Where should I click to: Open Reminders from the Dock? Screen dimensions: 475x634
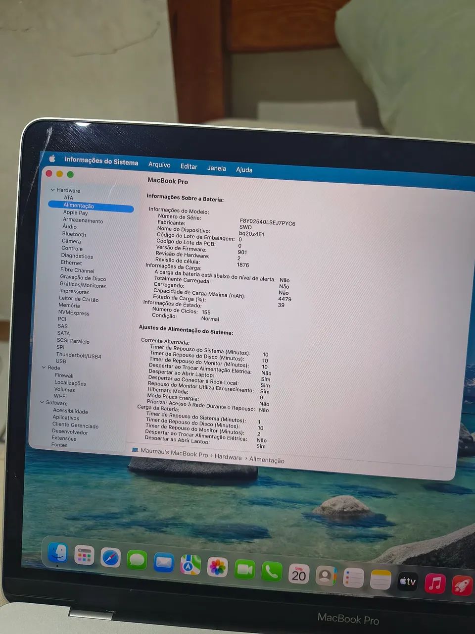[353, 578]
